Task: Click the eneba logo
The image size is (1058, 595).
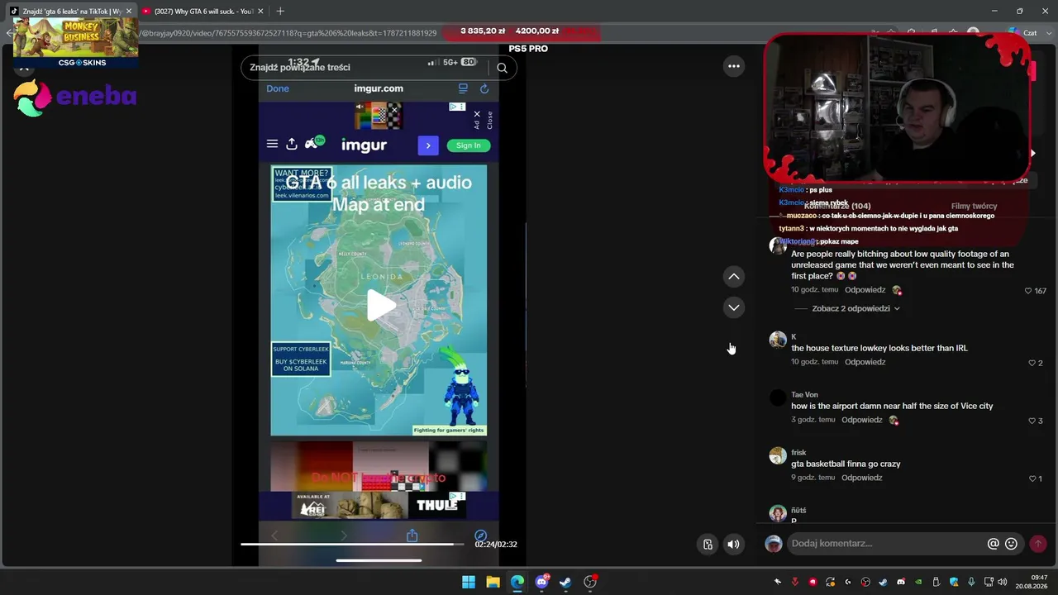Action: point(75,98)
